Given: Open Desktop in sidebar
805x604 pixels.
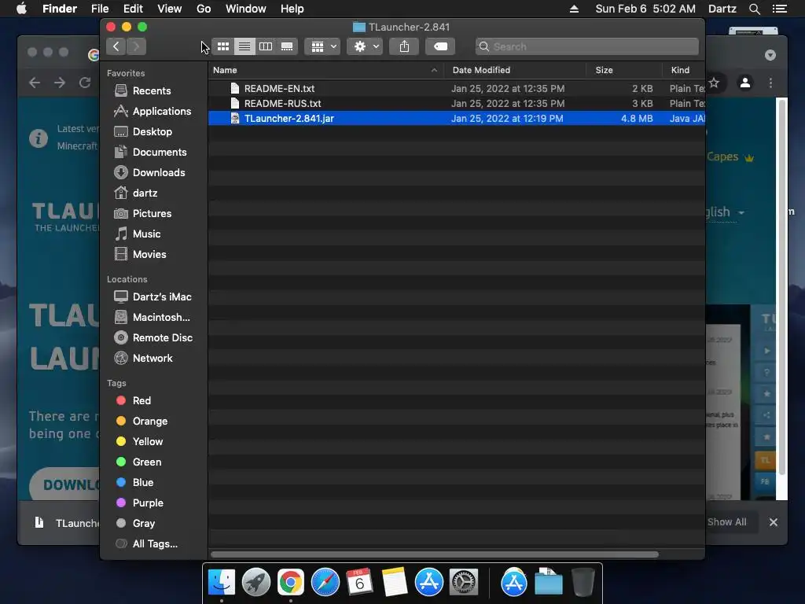Looking at the screenshot, I should tap(154, 132).
